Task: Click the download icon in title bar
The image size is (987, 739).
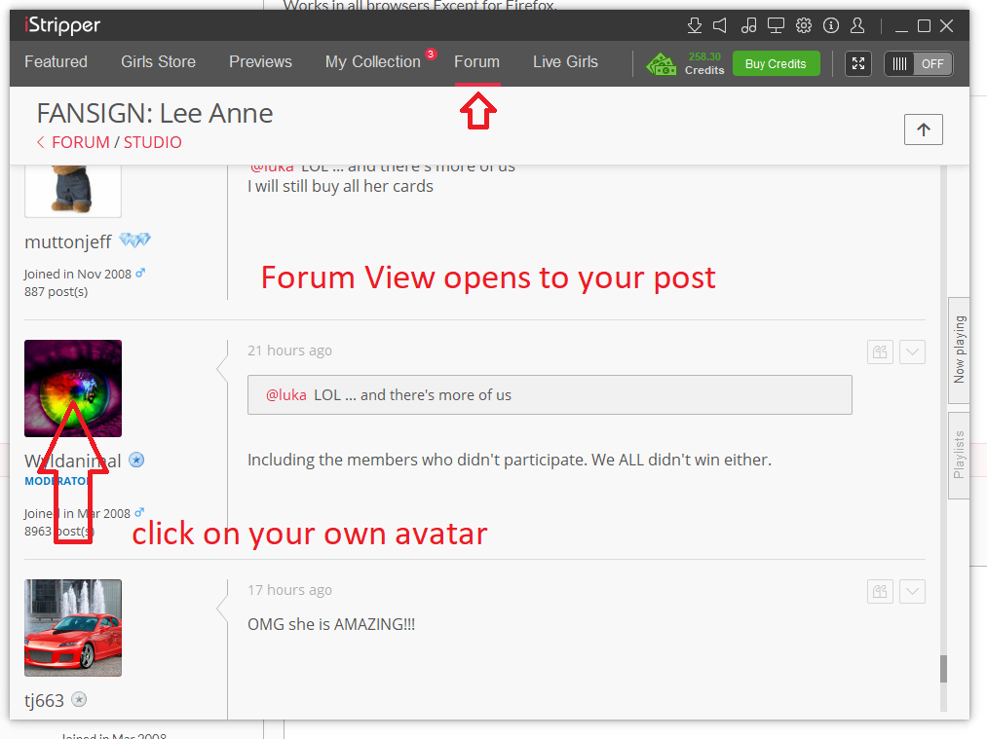Action: [x=695, y=25]
